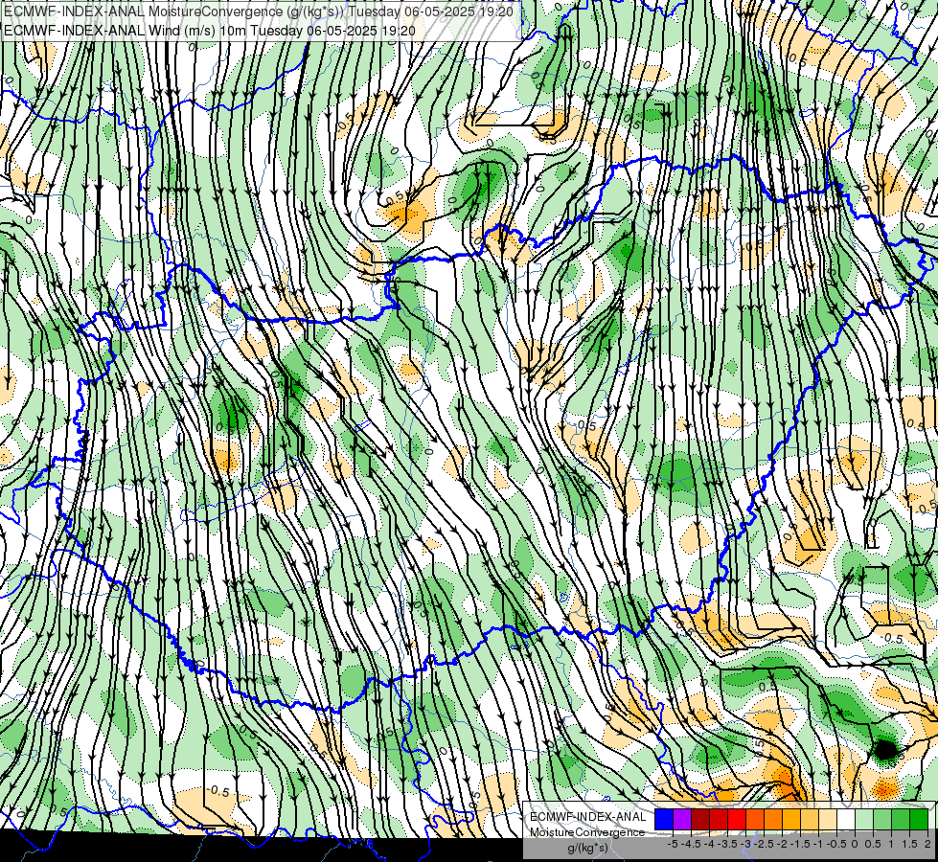Click the darkest green swatch between 1.5 and 2
The image size is (938, 862).
click(919, 819)
